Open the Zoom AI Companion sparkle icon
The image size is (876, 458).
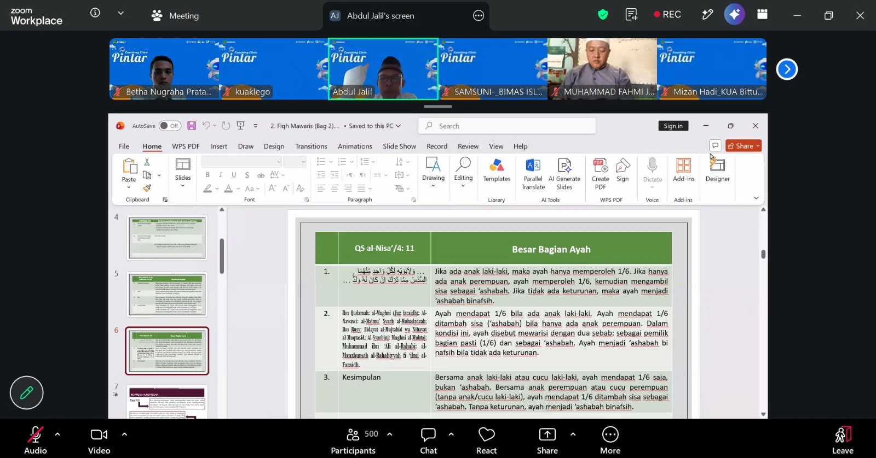(x=734, y=15)
